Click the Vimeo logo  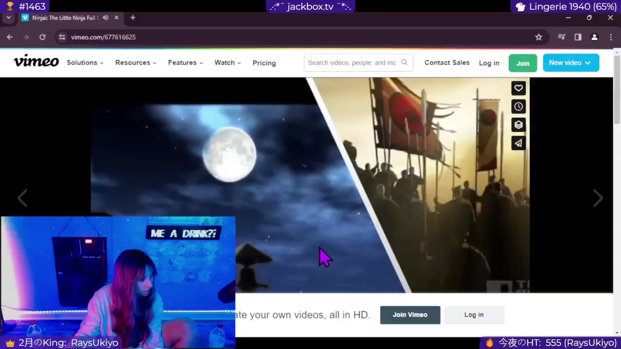coord(36,61)
